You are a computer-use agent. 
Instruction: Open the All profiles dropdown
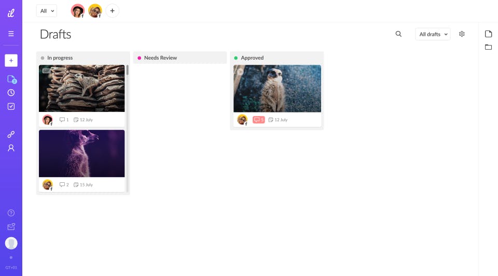click(x=47, y=11)
